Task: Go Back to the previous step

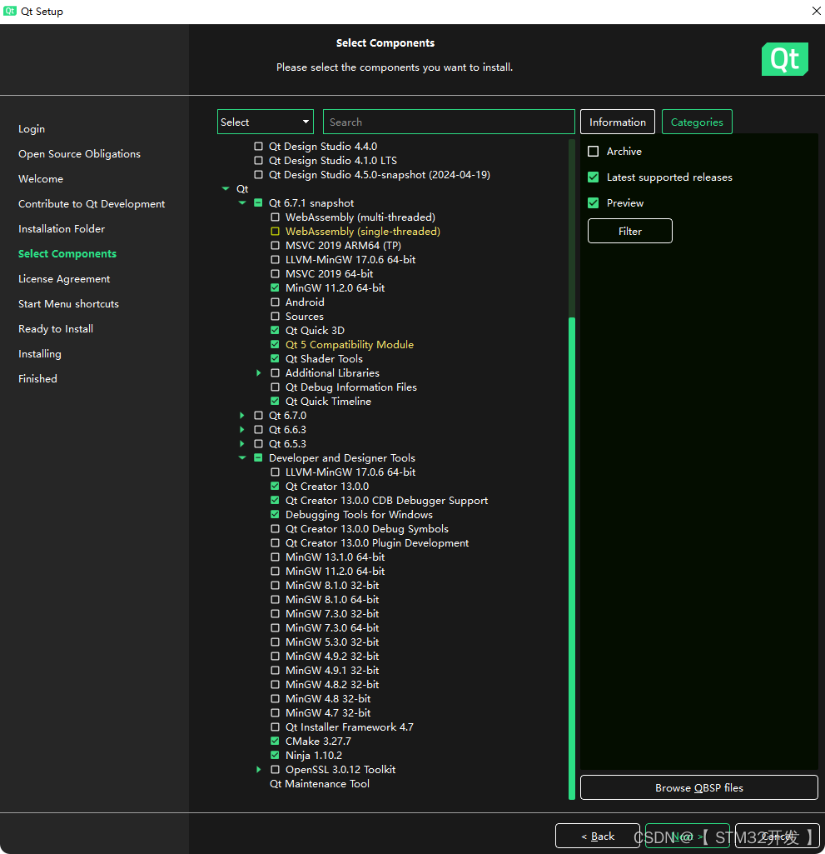Action: coord(598,836)
